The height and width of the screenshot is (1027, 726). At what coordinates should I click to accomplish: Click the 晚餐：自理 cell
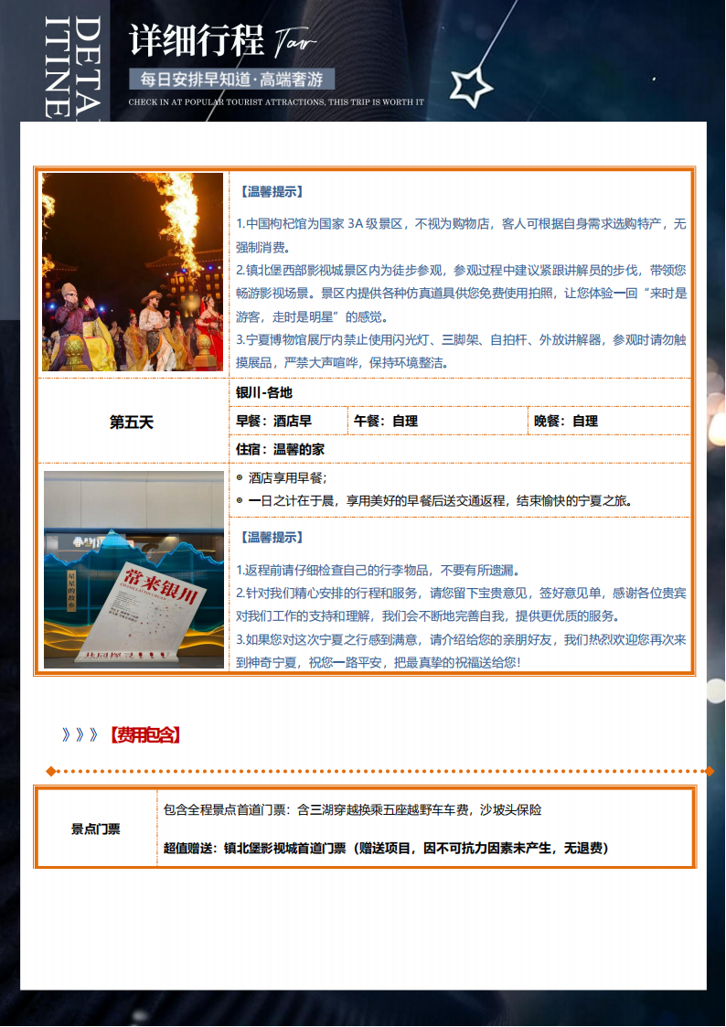coord(609,421)
